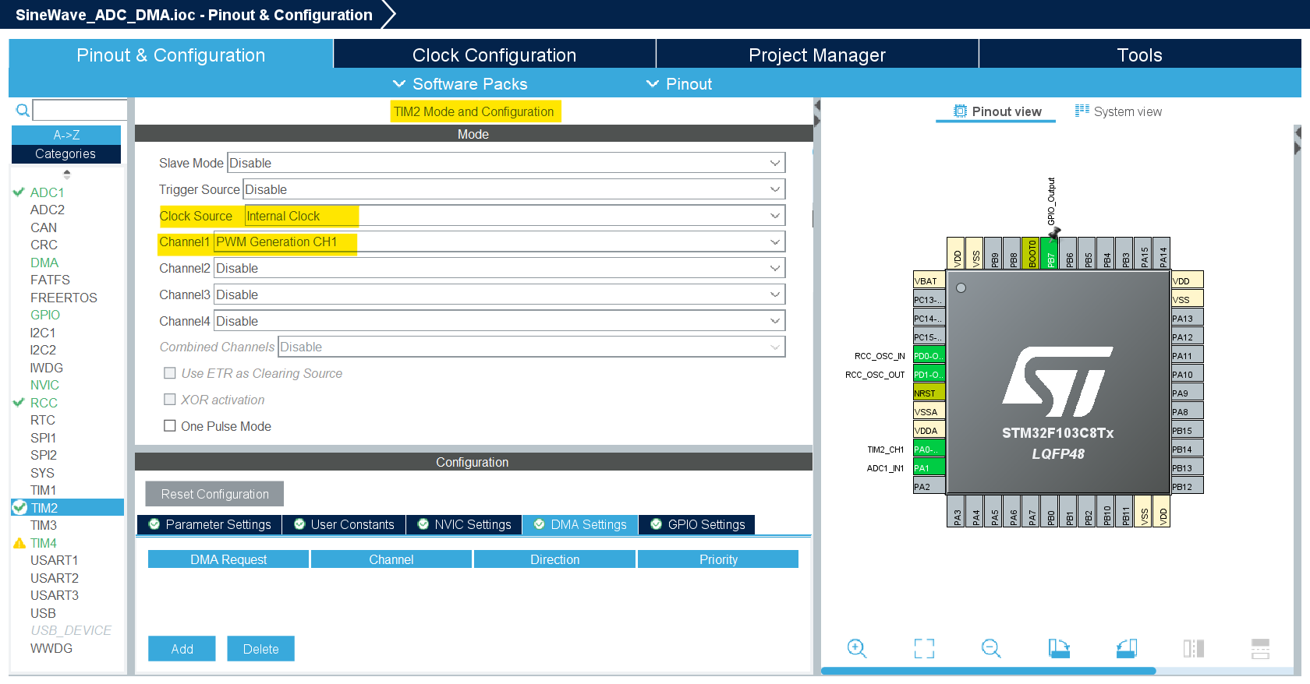Expand the Pinout menu in the blue bar
The height and width of the screenshot is (684, 1310).
(679, 84)
